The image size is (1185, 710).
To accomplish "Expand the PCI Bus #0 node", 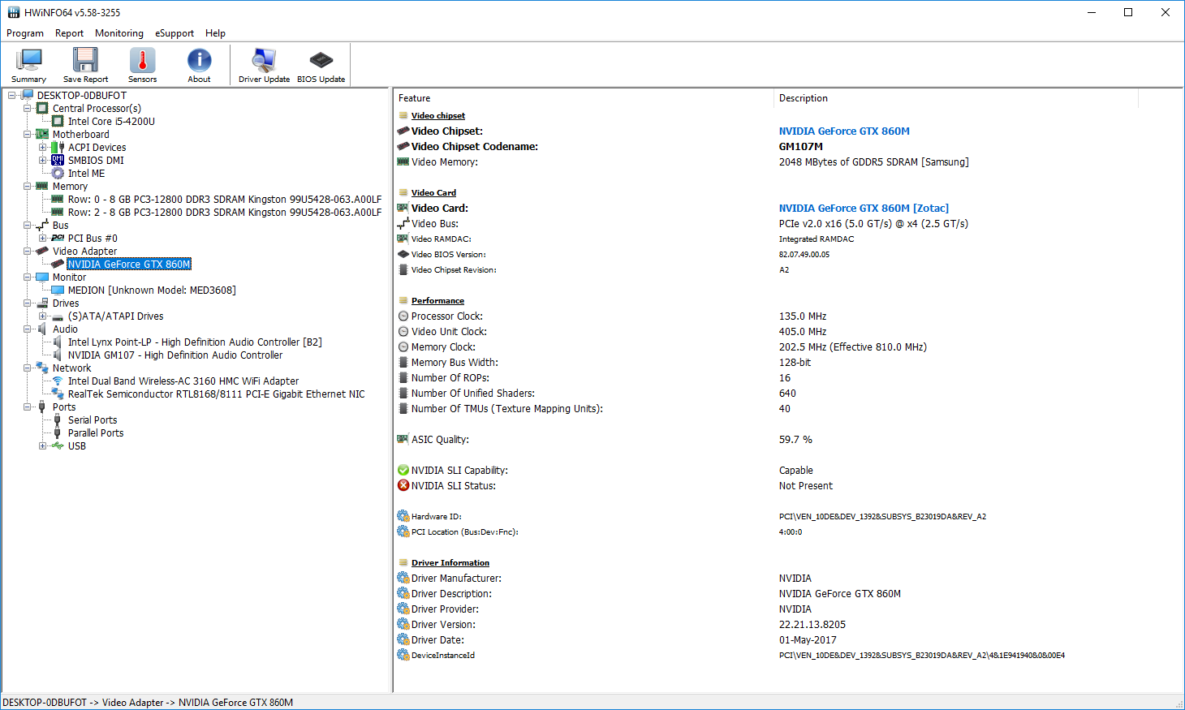I will tap(42, 238).
